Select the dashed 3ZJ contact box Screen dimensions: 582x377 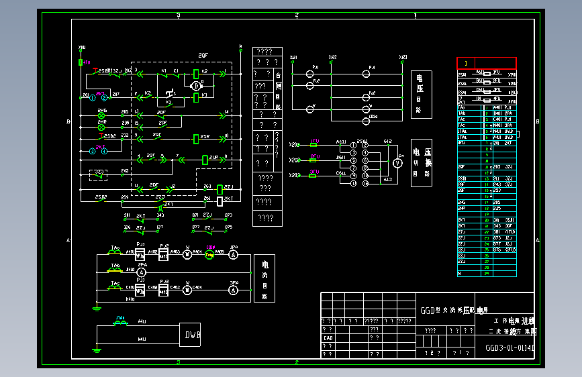coord(99,175)
